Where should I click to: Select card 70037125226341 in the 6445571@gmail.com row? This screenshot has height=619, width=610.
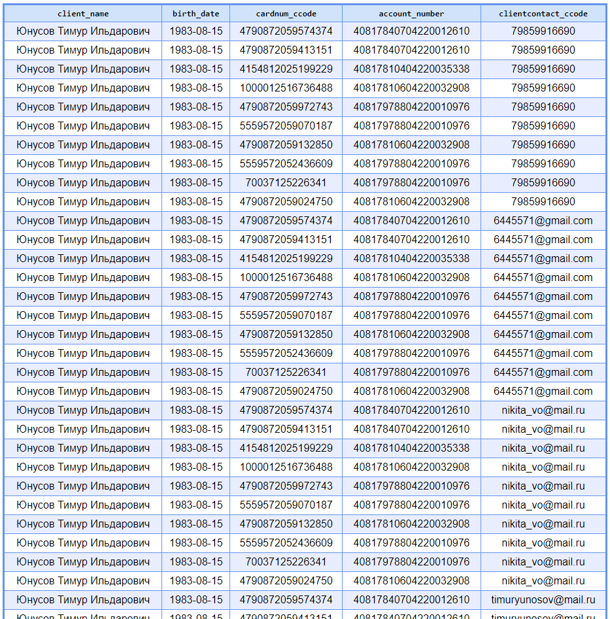pyautogui.click(x=286, y=373)
